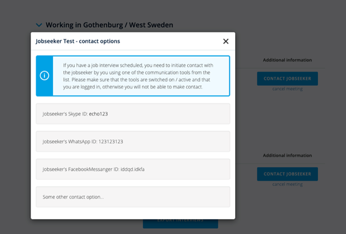The height and width of the screenshot is (234, 346).
Task: Select the Jobseeker's FacebookMessenger ID row
Action: pos(133,169)
